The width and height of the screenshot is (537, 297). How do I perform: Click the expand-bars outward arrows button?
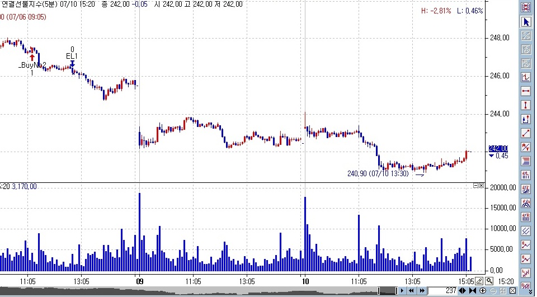coord(463,291)
